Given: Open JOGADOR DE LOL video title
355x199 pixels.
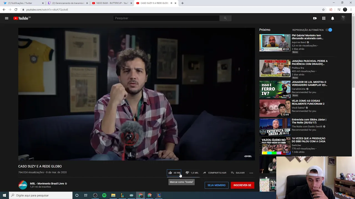Looking at the screenshot, I should click(x=309, y=83).
